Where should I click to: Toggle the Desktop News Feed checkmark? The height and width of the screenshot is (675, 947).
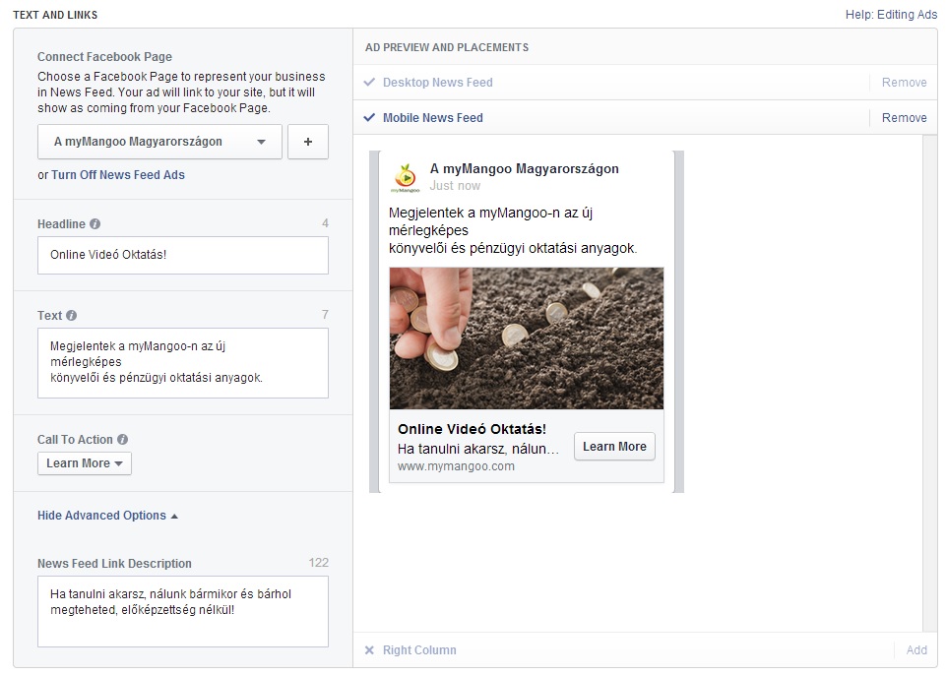tap(369, 82)
